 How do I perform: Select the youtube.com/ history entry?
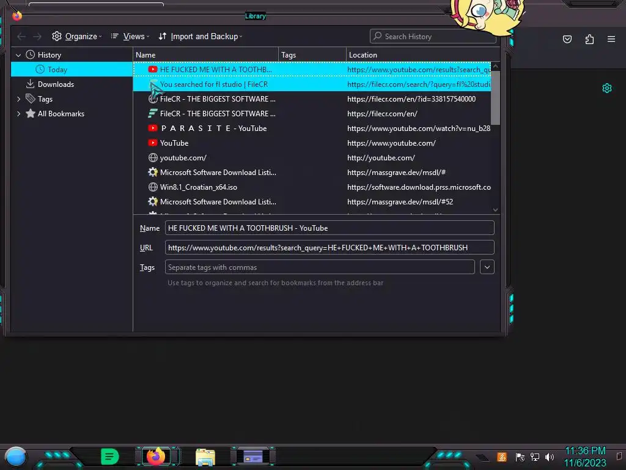pyautogui.click(x=312, y=158)
